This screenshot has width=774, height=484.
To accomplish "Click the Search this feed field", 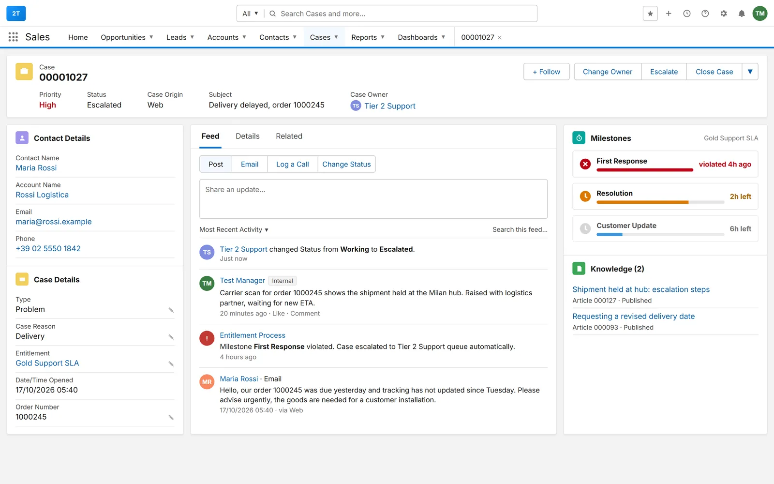I will pos(520,229).
